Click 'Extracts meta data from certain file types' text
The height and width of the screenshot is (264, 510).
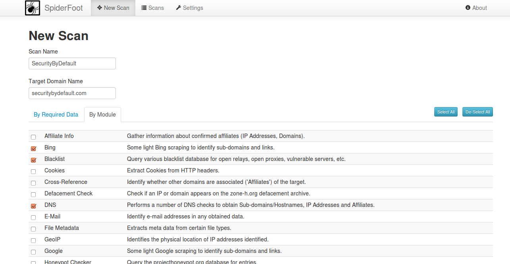179,228
